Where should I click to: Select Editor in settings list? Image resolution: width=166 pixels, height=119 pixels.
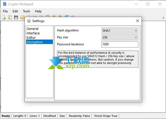39,38
